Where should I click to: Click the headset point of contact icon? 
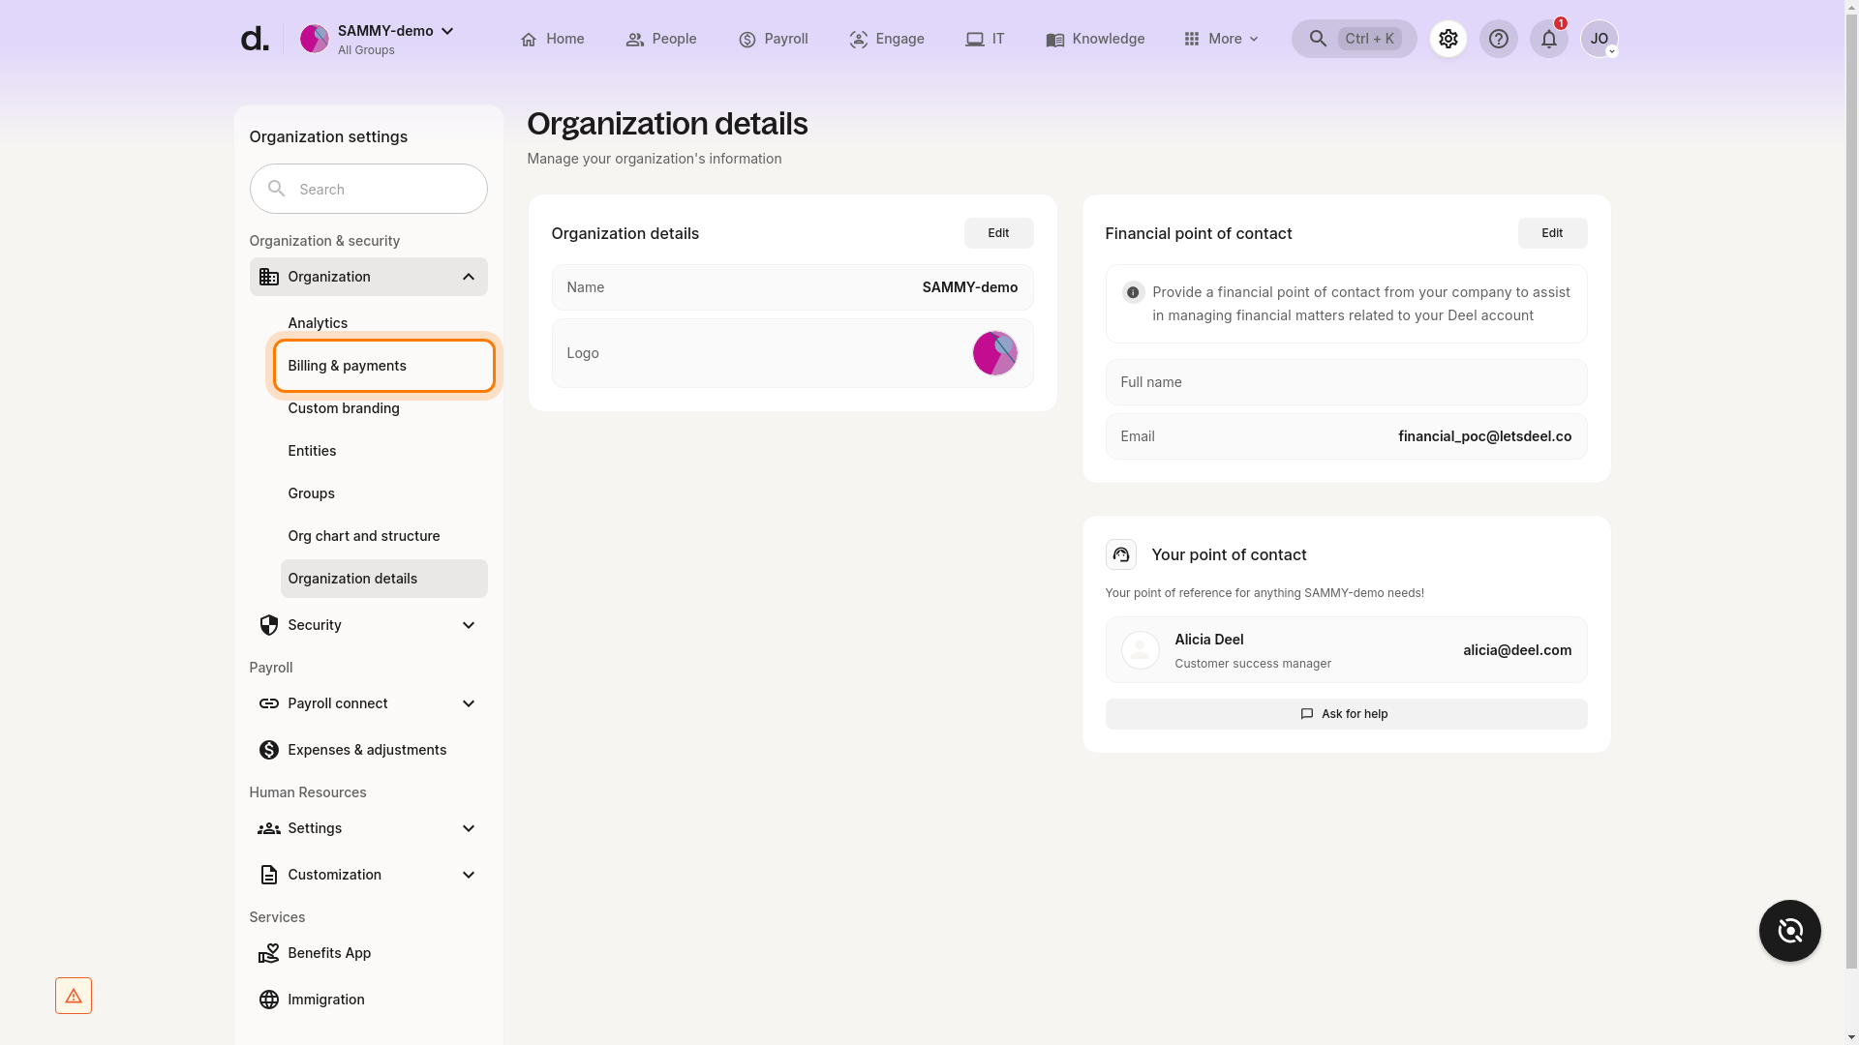pos(1121,554)
